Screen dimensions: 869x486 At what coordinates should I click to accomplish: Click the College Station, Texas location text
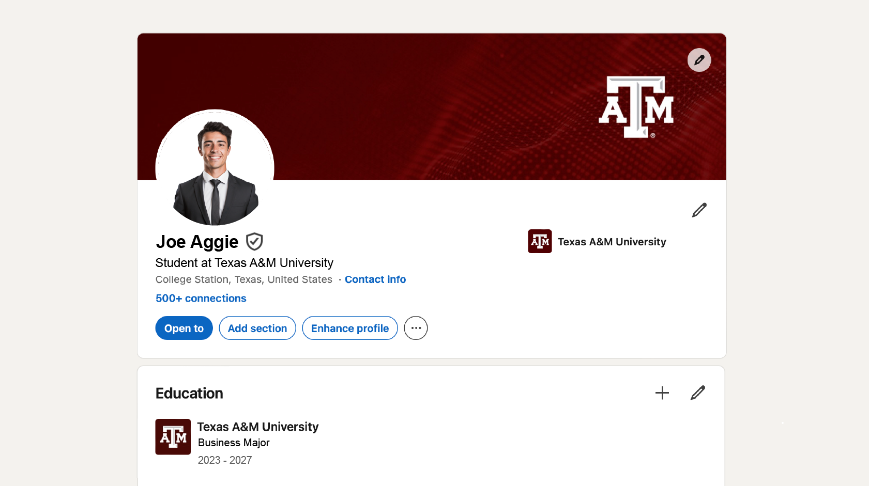click(244, 279)
